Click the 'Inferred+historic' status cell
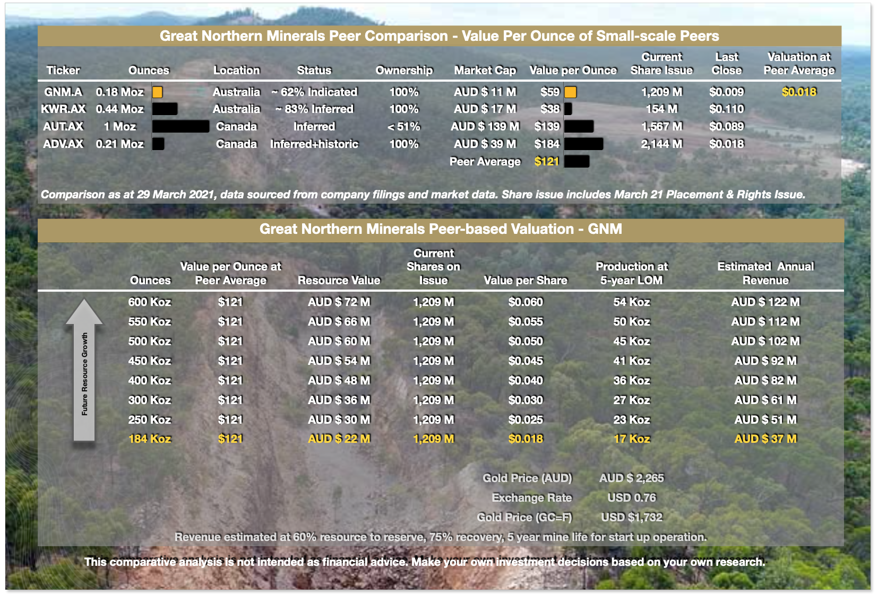Image resolution: width=878 pixels, height=595 pixels. (314, 144)
